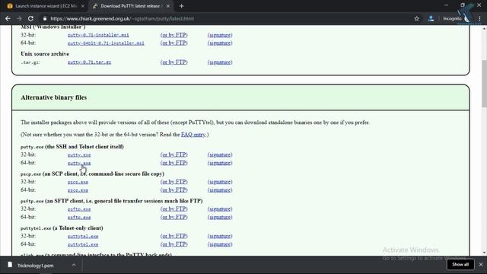Screen dimensions: 487x274
Task: Go forward to the next page
Action: click(19, 18)
